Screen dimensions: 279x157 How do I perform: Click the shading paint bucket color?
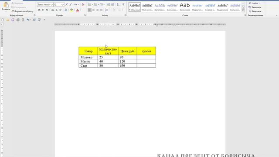click(114, 10)
